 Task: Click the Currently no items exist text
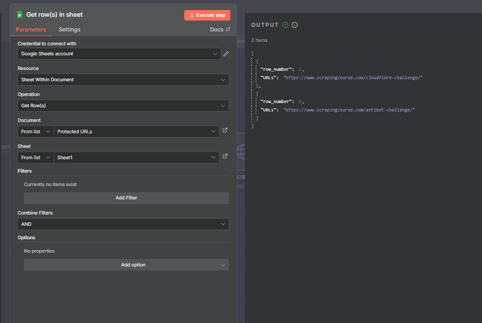click(50, 184)
